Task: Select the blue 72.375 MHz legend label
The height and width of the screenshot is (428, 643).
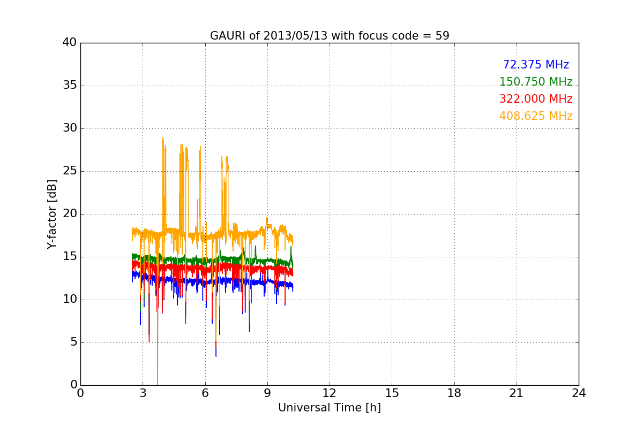Action: click(536, 65)
